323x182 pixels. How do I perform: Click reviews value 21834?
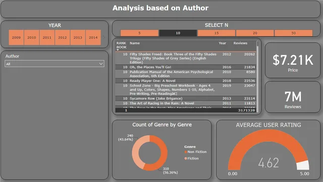tap(249, 67)
